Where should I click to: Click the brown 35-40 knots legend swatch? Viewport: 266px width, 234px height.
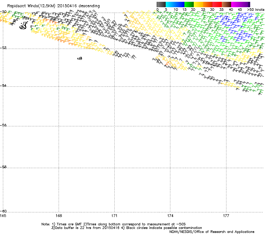click(x=226, y=4)
